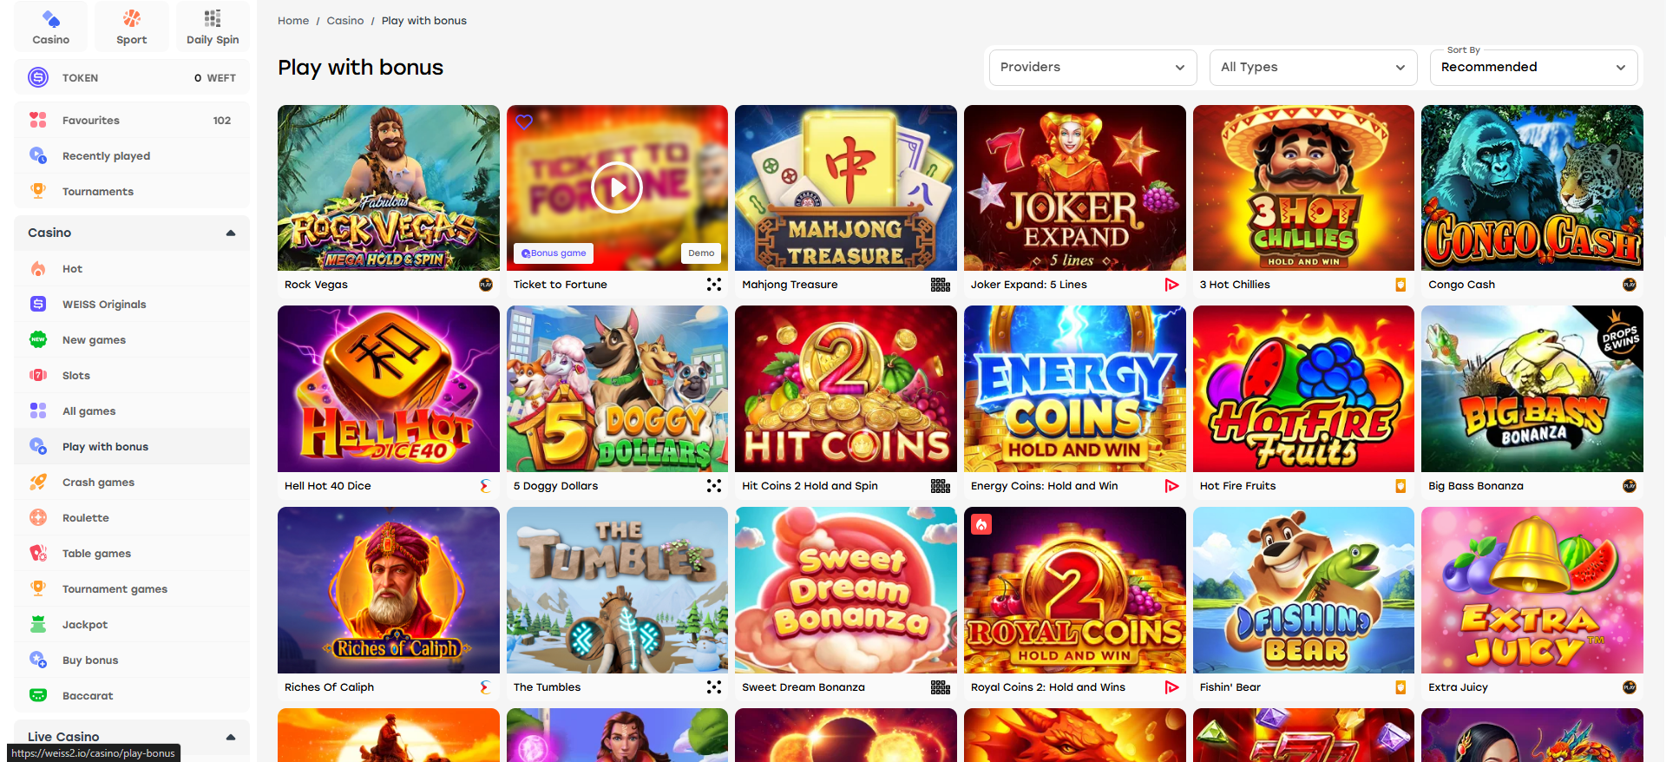The height and width of the screenshot is (762, 1666).
Task: Click the Roulette wheel icon
Action: point(38,518)
